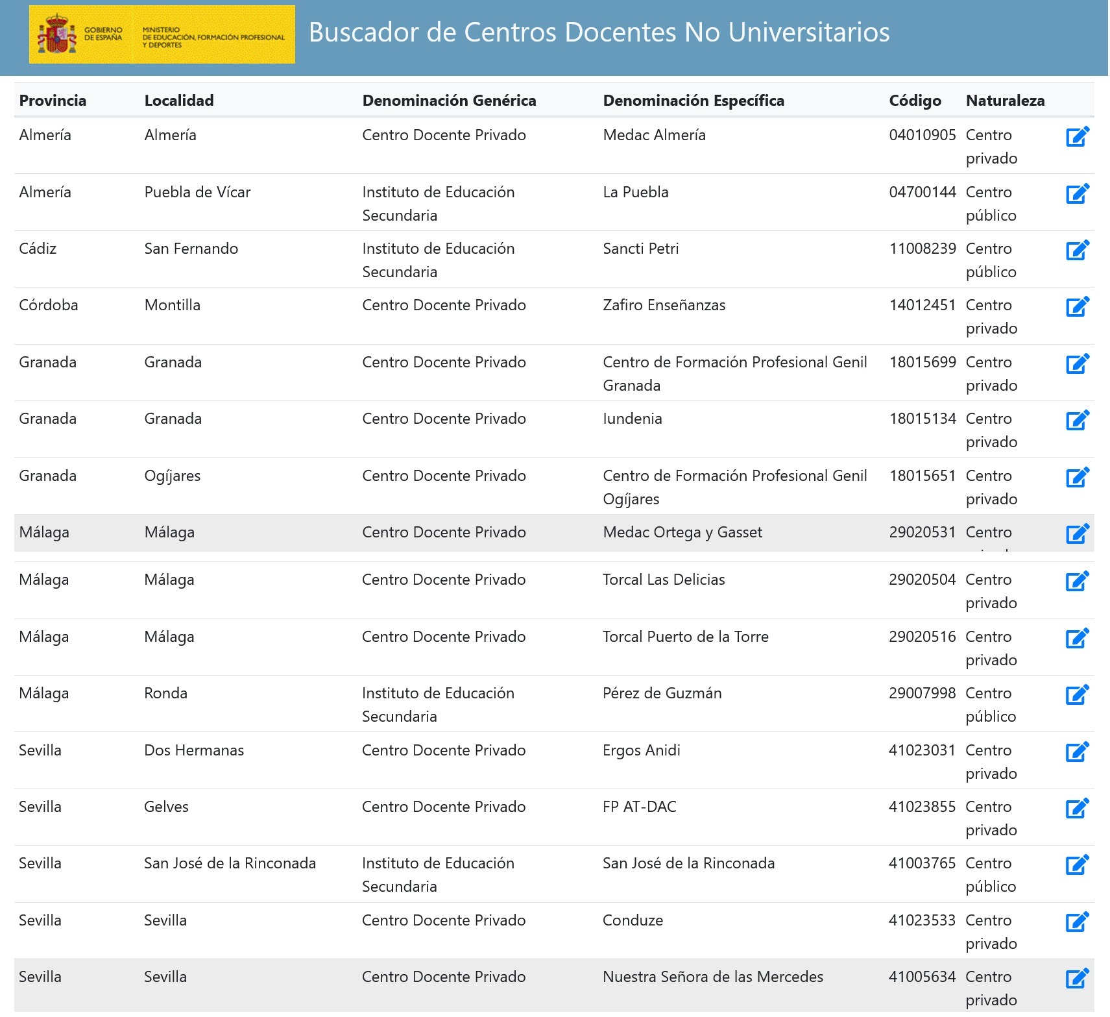This screenshot has height=1017, width=1110.
Task: Click the Denominación Específica column header
Action: tap(694, 101)
